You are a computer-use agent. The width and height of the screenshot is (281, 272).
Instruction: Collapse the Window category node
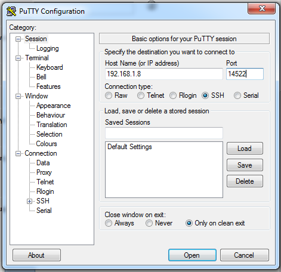tap(18, 97)
